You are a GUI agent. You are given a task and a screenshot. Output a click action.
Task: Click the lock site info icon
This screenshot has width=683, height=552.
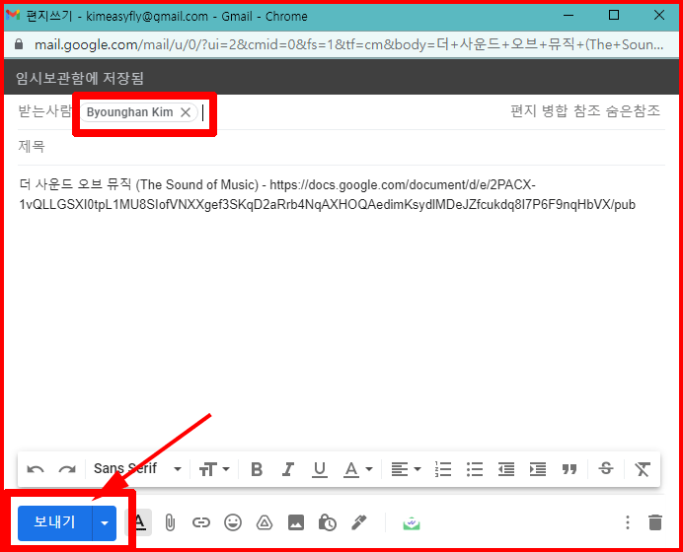(19, 44)
